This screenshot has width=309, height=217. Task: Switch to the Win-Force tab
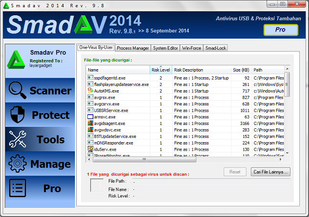pyautogui.click(x=191, y=48)
